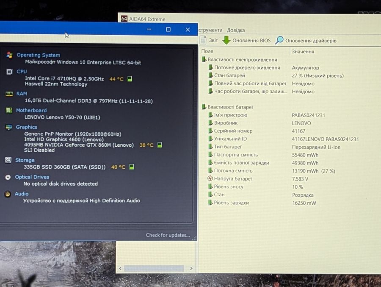Image resolution: width=381 pixels, height=287 pixels.
Task: Click the horizontal scrollbar thumb in AIDA64
Action: [154, 268]
